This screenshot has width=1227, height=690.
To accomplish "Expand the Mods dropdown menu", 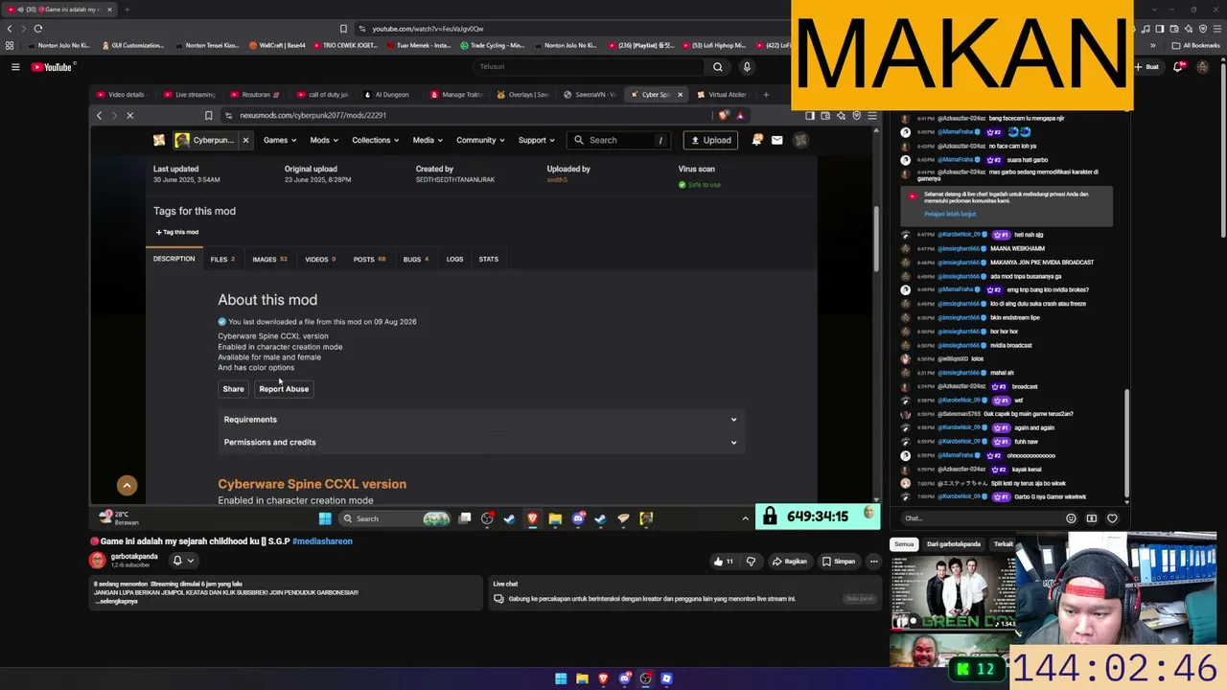I will coord(324,140).
